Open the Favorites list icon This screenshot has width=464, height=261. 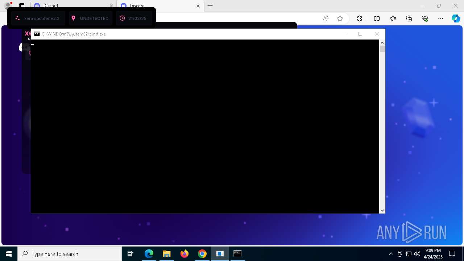[393, 18]
